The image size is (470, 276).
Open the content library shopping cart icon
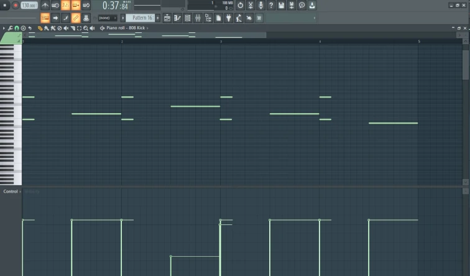click(259, 18)
